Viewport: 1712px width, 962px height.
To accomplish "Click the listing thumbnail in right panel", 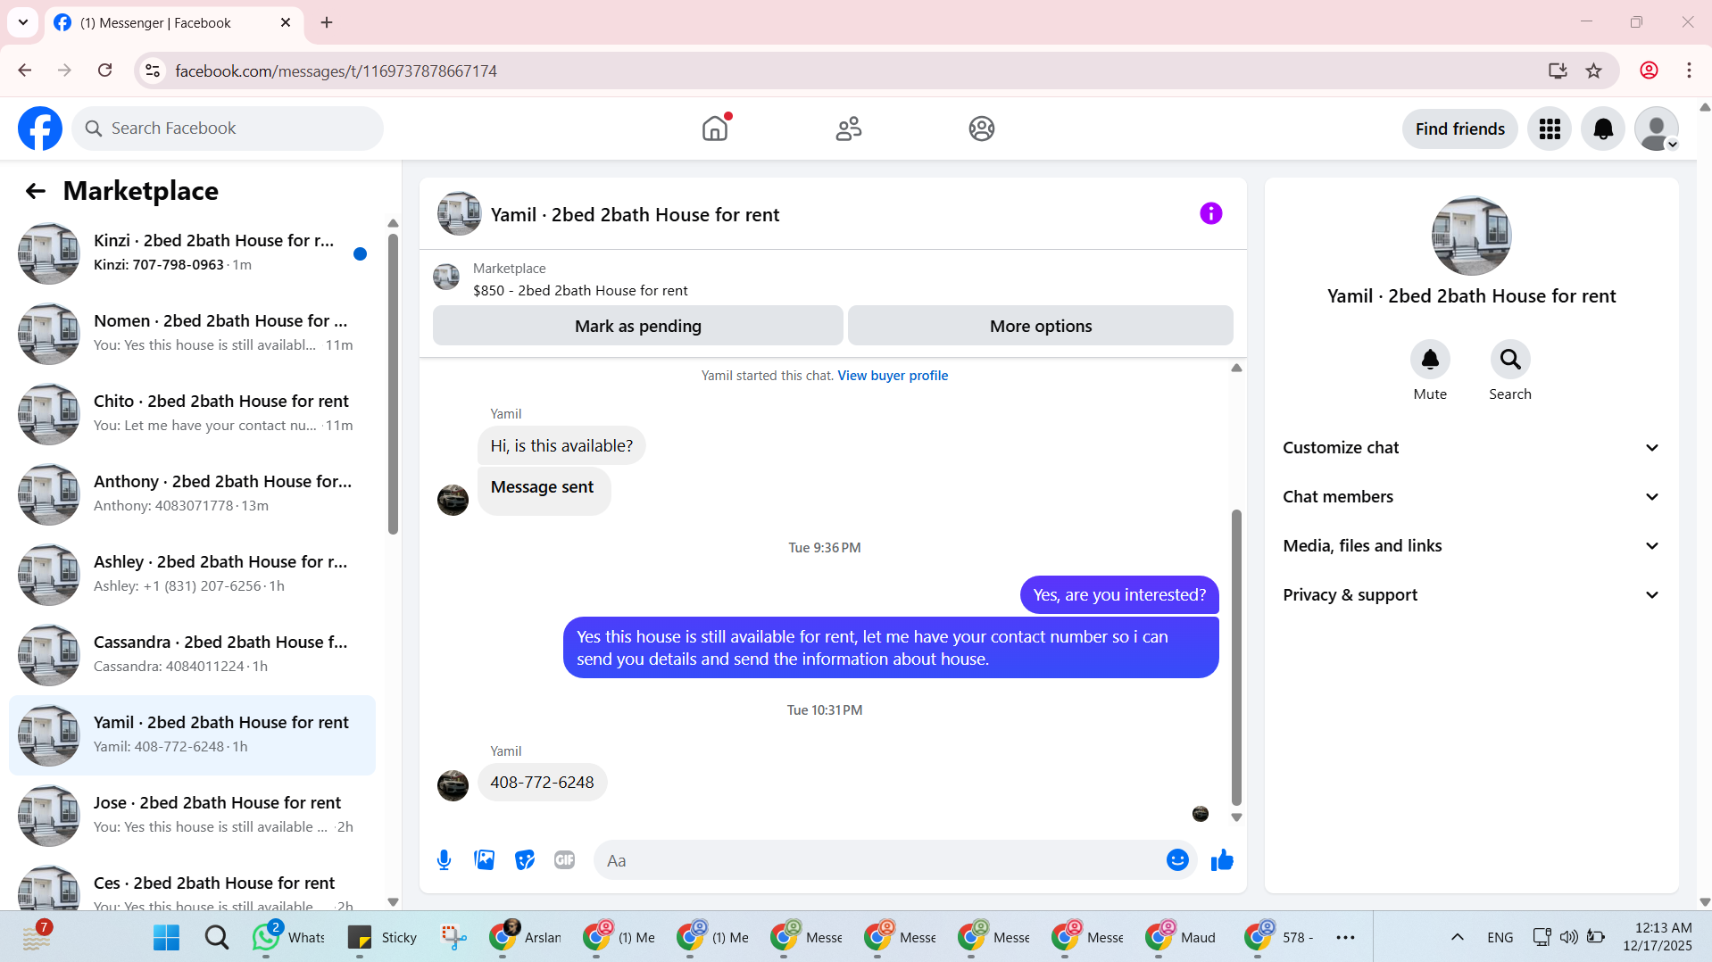I will (1471, 236).
